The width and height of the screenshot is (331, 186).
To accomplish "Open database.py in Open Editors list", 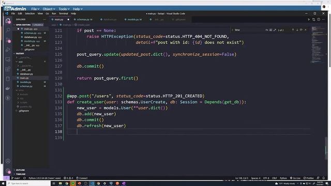I will click(x=31, y=37).
